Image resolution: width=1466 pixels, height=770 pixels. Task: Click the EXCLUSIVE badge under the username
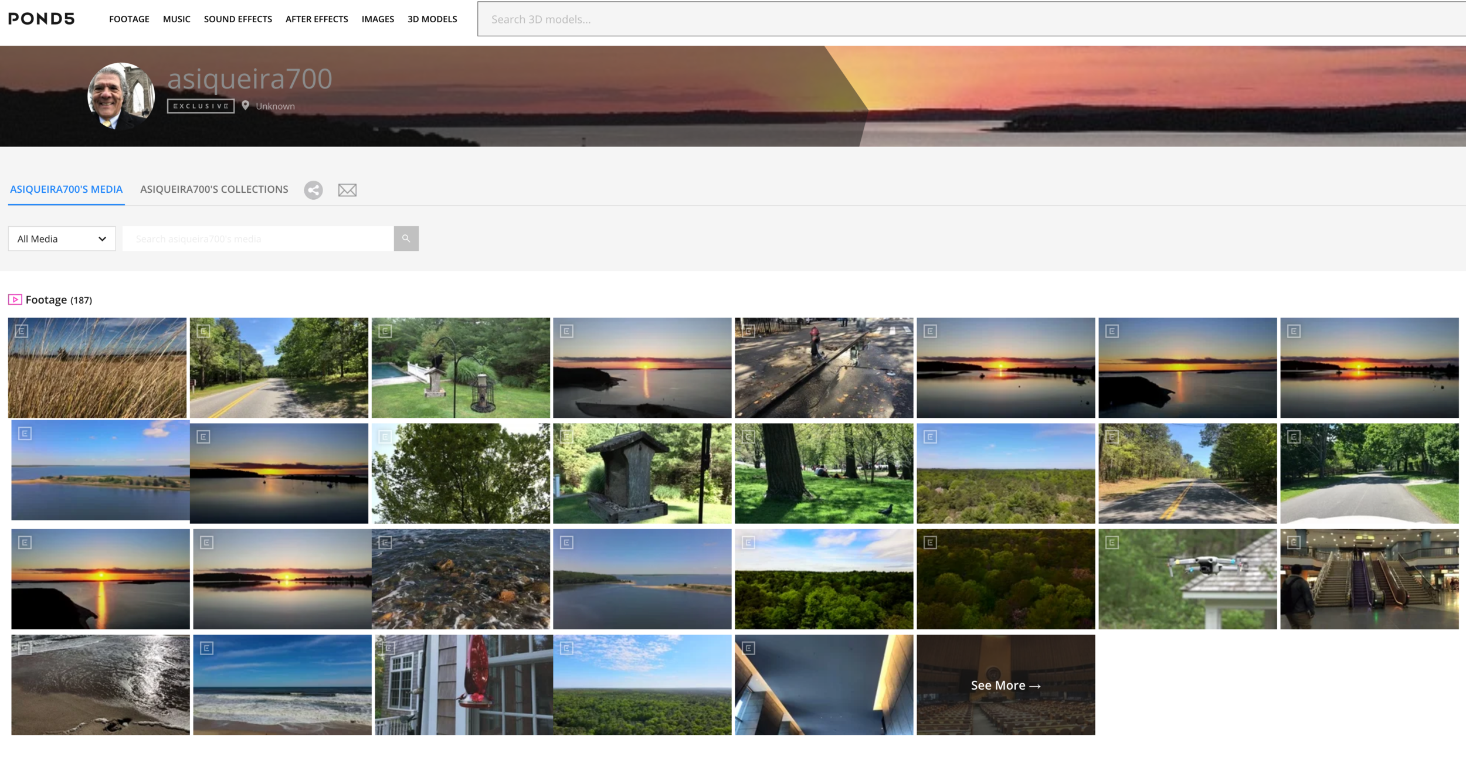point(201,106)
